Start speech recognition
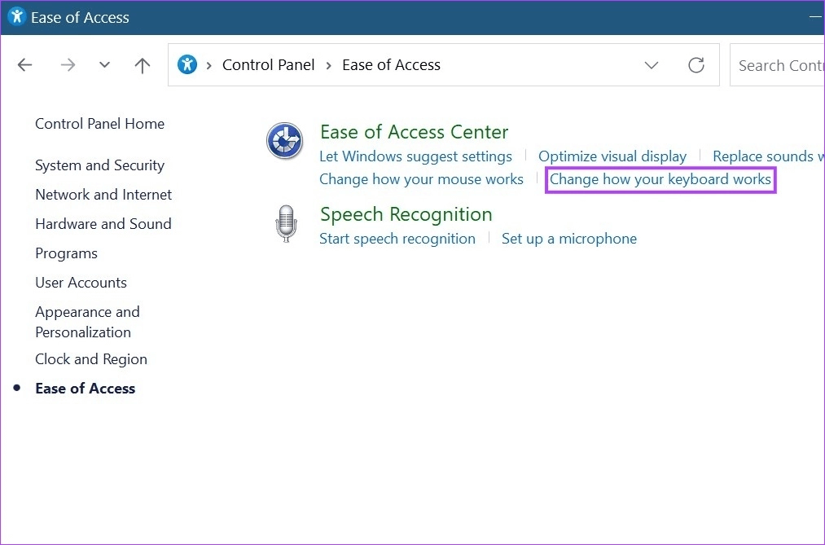The width and height of the screenshot is (825, 545). click(397, 238)
